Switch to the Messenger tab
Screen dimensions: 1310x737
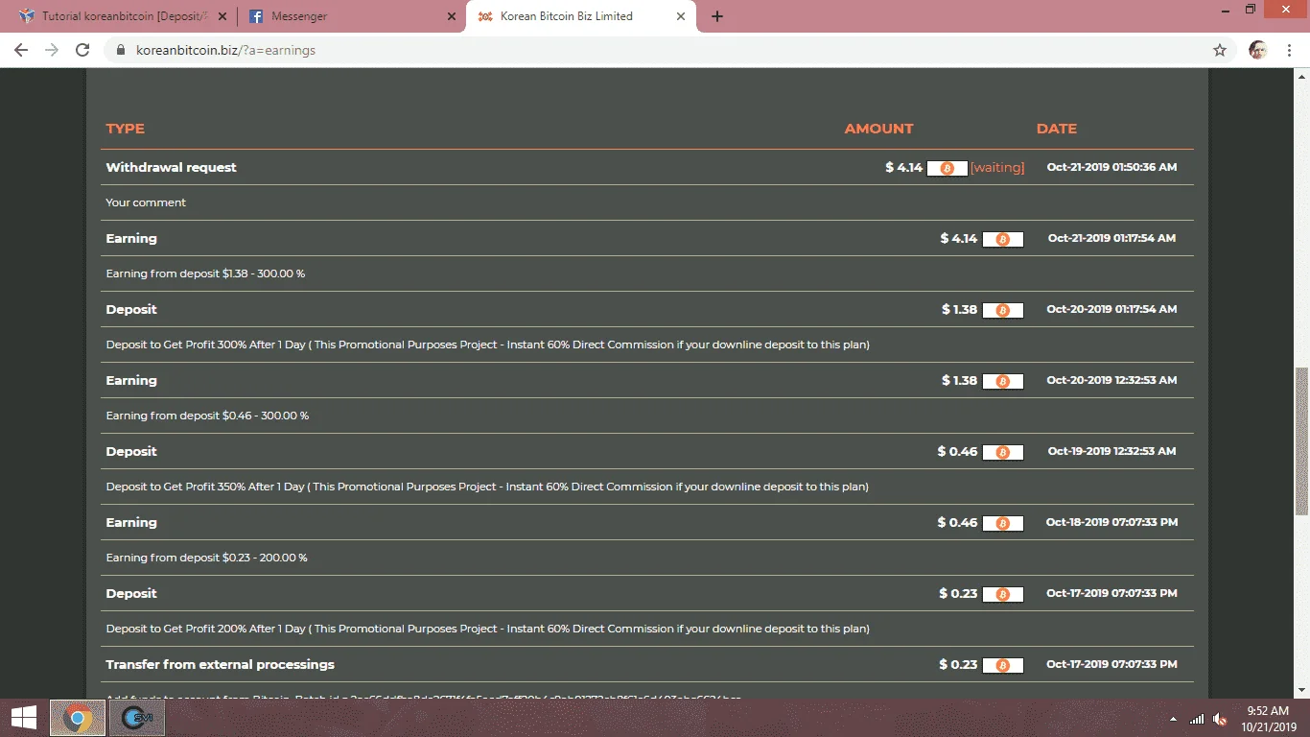[x=351, y=16]
